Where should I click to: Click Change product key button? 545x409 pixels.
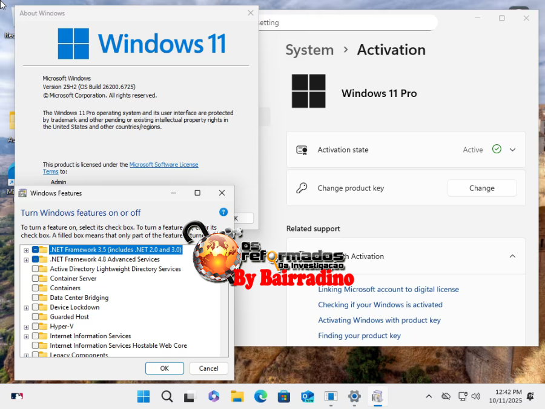coord(481,188)
